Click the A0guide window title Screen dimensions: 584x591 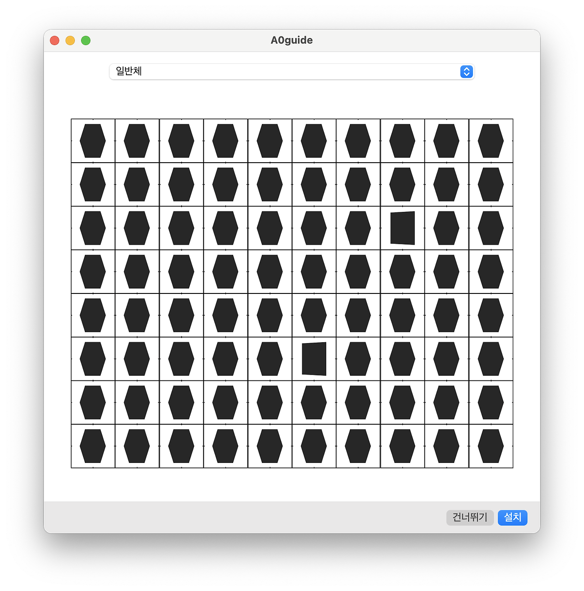(292, 40)
